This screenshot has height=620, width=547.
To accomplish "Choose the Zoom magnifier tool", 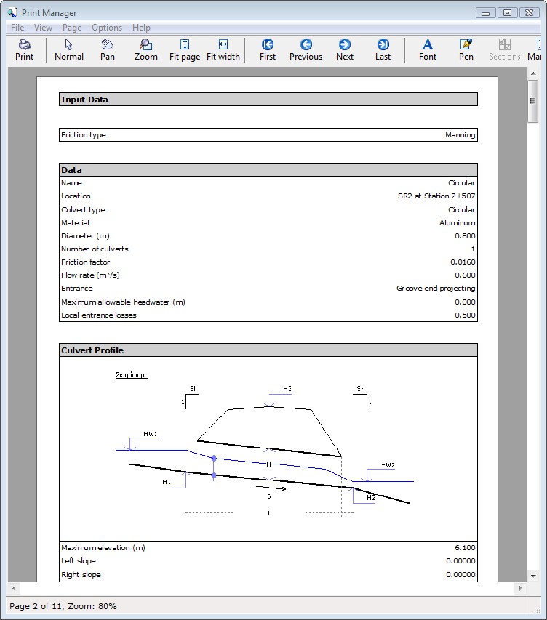I will click(146, 49).
